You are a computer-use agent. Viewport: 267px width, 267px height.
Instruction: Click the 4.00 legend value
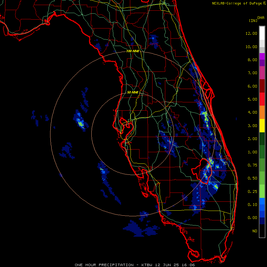coord(252,112)
